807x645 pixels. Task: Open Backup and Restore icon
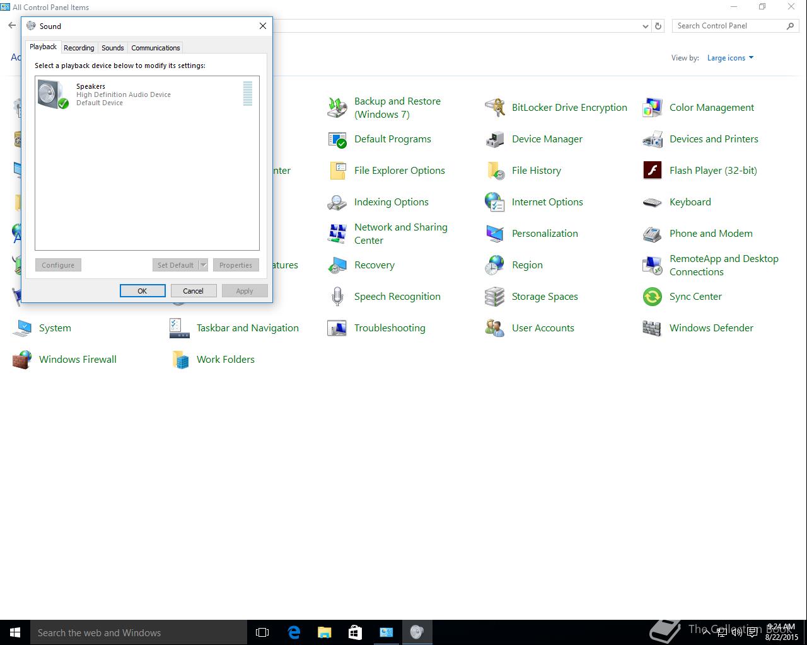[x=337, y=108]
